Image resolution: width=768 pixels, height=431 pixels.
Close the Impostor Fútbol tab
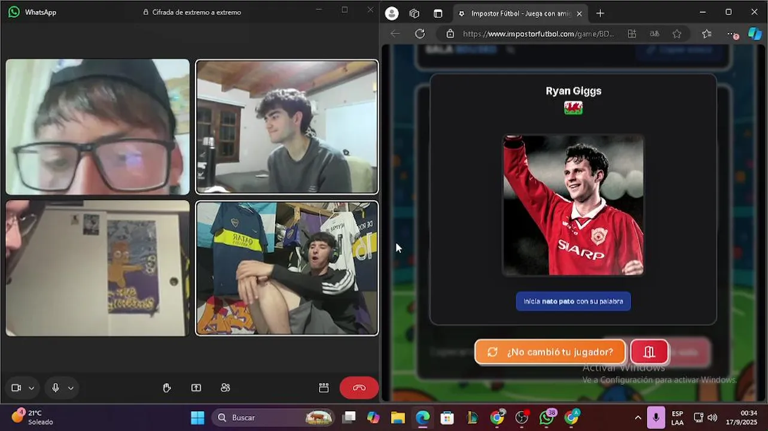579,13
